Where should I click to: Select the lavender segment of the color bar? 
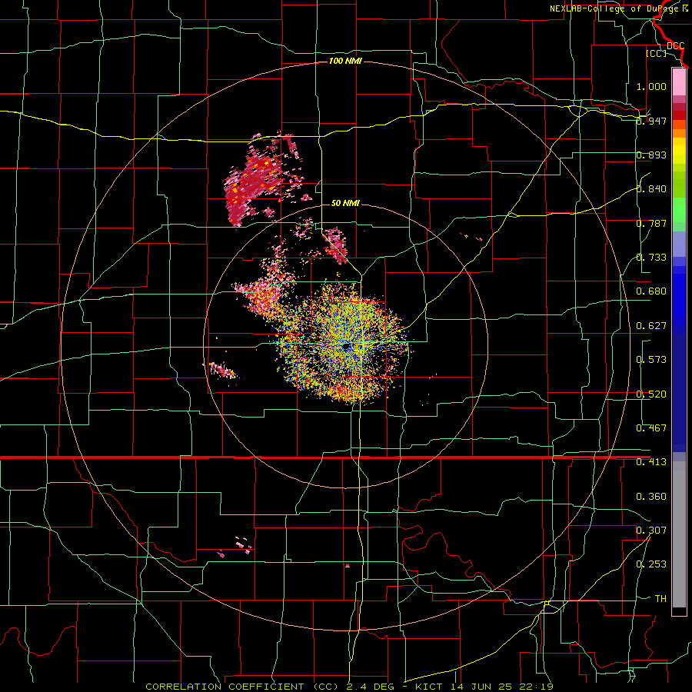click(x=679, y=244)
